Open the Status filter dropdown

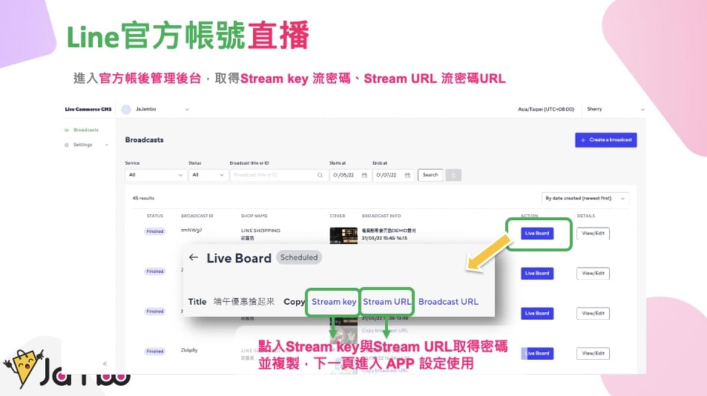208,175
